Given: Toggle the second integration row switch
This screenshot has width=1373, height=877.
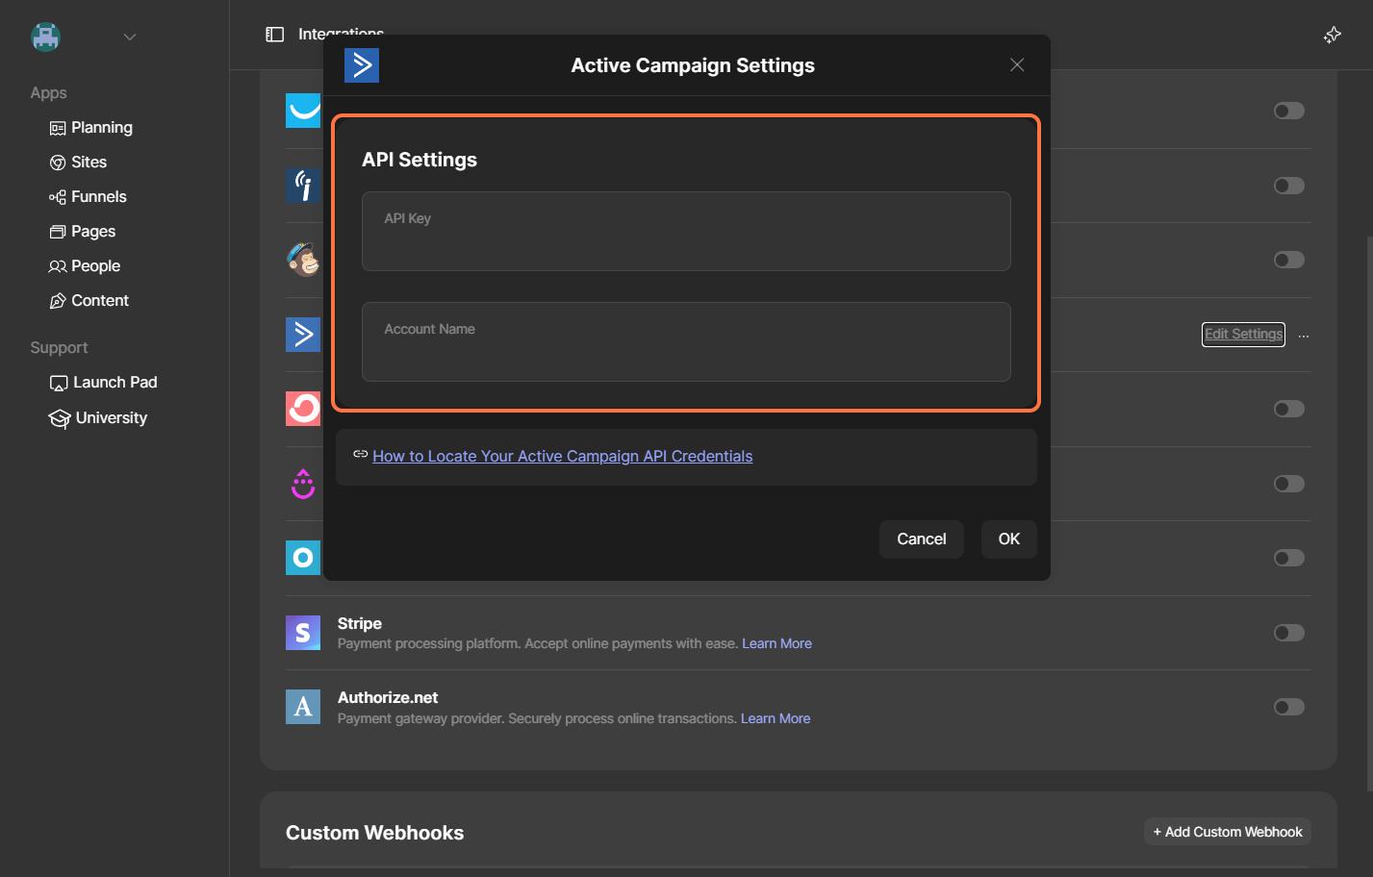Looking at the screenshot, I should (1289, 186).
